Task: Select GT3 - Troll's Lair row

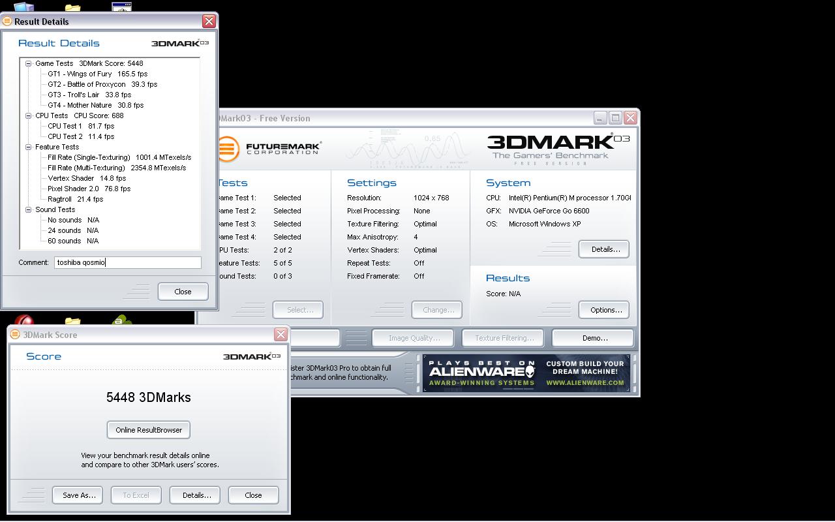Action: click(x=89, y=95)
